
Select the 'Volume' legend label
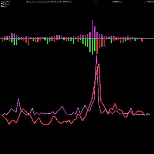[6, 4]
